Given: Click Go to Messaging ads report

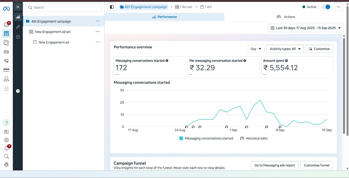Looking at the screenshot, I should coord(274,165).
